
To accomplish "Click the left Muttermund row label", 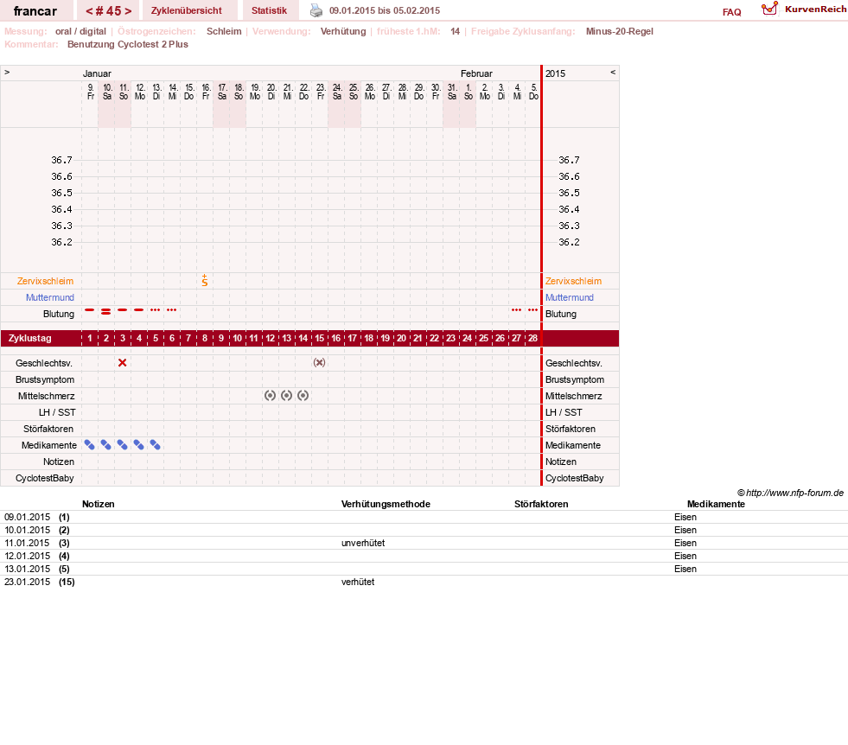I will pos(50,297).
